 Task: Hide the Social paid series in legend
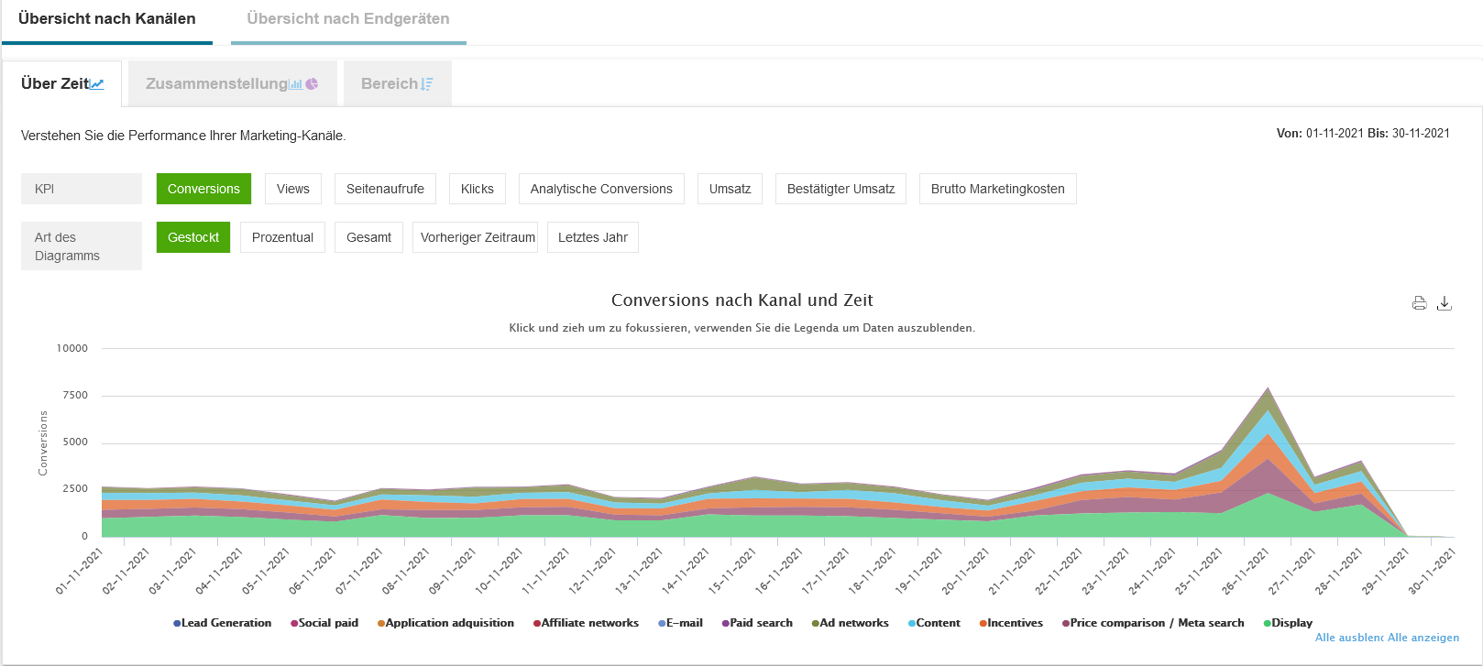coord(327,623)
